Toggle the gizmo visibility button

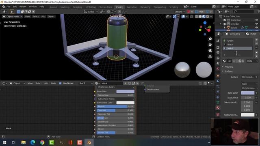click(x=174, y=17)
